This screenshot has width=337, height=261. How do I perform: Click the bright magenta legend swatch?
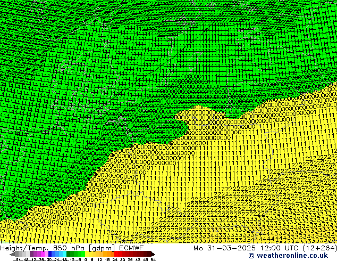[43, 254]
